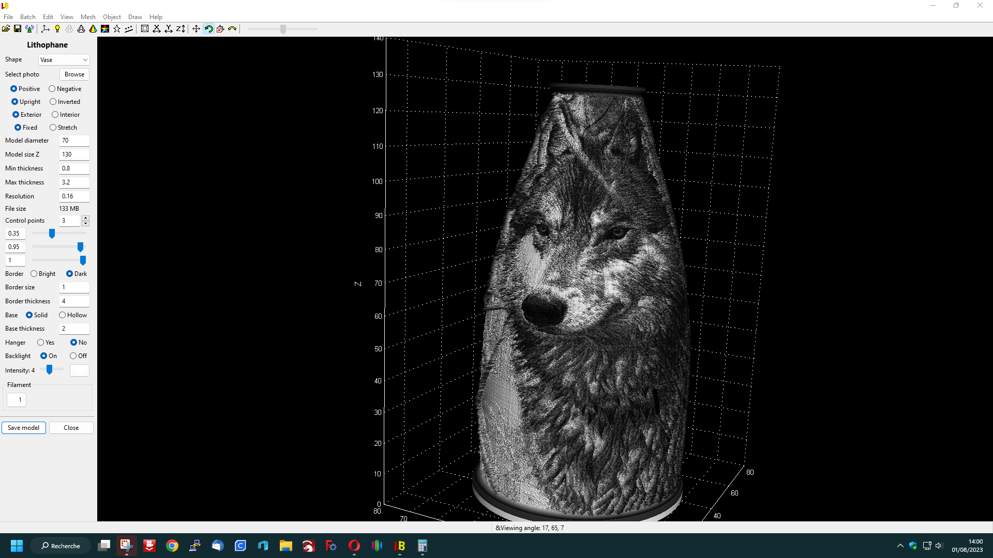This screenshot has width=993, height=558.
Task: Open the Shape dropdown showing Vase
Action: pyautogui.click(x=64, y=60)
